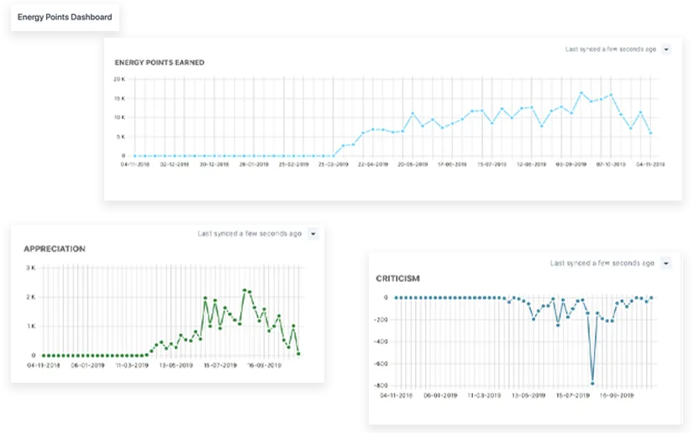Screen dimensions: 694x433
Task: Click the 04-11-2019 date label
Action: point(651,164)
